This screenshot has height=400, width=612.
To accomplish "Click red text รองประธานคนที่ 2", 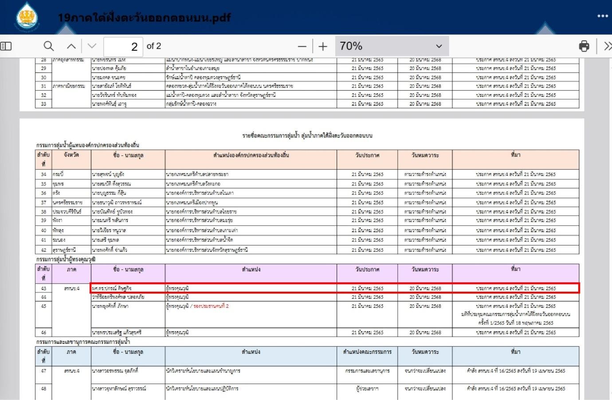I will click(211, 306).
